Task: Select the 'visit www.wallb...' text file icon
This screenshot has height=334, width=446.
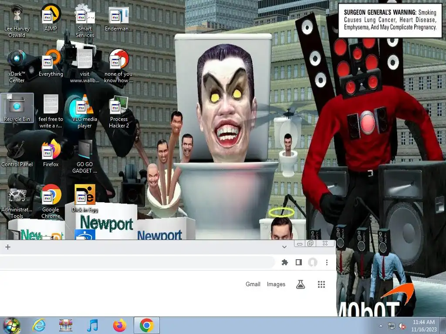Action: click(85, 66)
